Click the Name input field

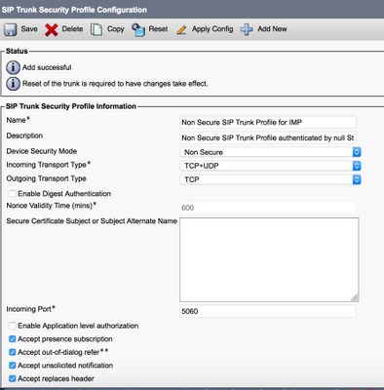click(x=268, y=122)
